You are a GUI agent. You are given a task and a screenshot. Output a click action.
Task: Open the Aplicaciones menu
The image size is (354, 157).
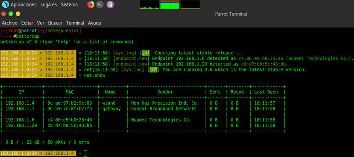[23, 5]
